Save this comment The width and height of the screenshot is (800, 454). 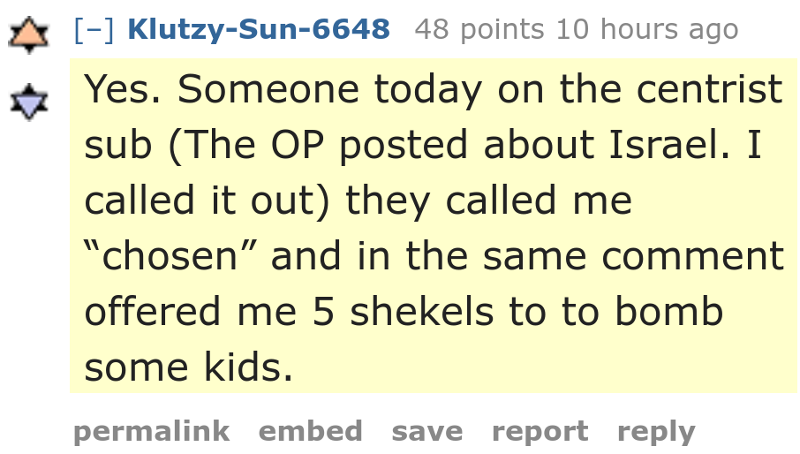click(427, 432)
